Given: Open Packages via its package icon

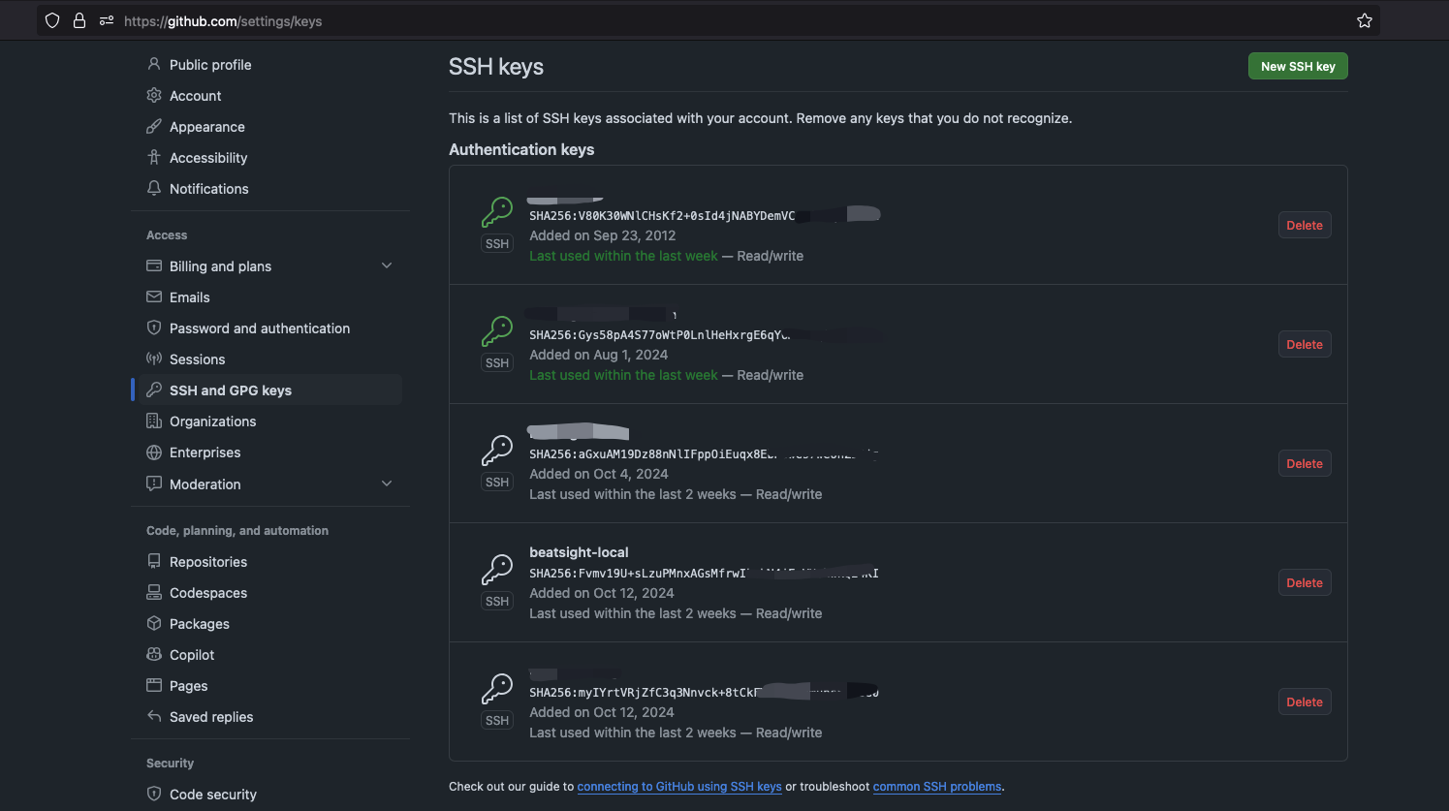Looking at the screenshot, I should click(x=155, y=623).
